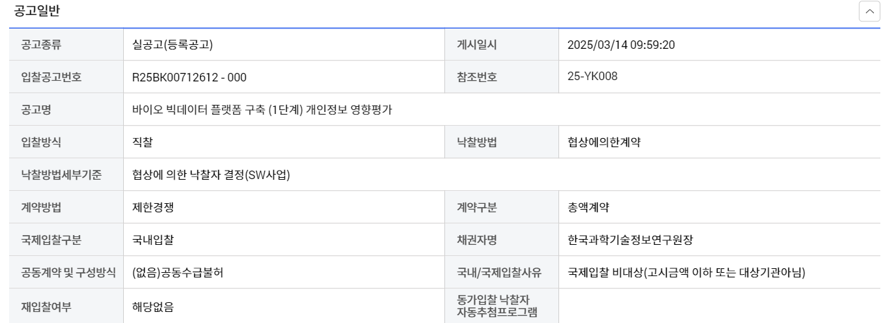This screenshot has height=323, width=881.
Task: Select the title 바이오 빅데이터 플랫폼 구축 (1단계) 개인정보 영향평가
Action: click(262, 110)
